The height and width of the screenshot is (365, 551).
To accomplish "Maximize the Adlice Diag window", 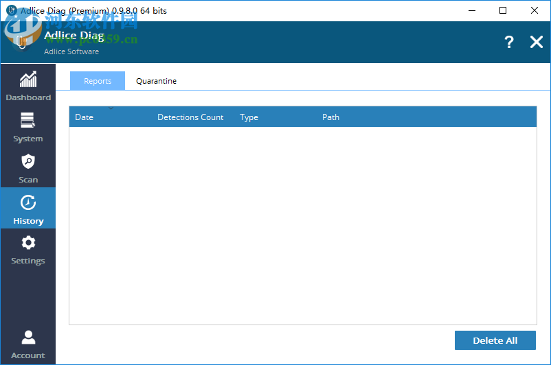I will [503, 10].
